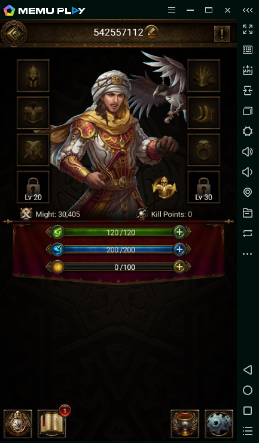
Task: Tap the golden armor swap icon
Action: pyautogui.click(x=164, y=188)
